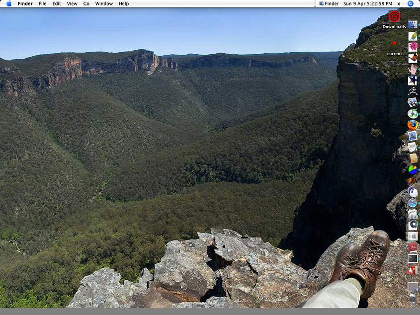Screen dimensions: 420x315
Task: Open the dark star app in dock
Action: tap(413, 80)
